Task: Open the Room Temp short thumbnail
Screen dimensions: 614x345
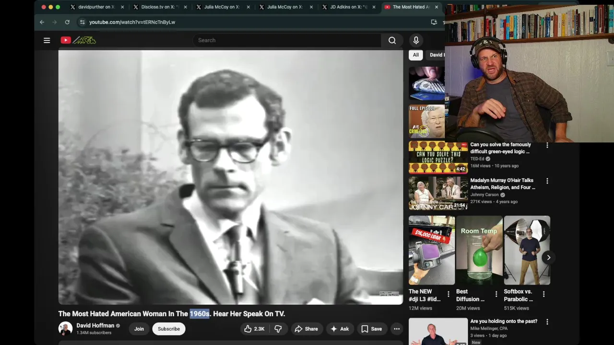Action: (x=479, y=250)
